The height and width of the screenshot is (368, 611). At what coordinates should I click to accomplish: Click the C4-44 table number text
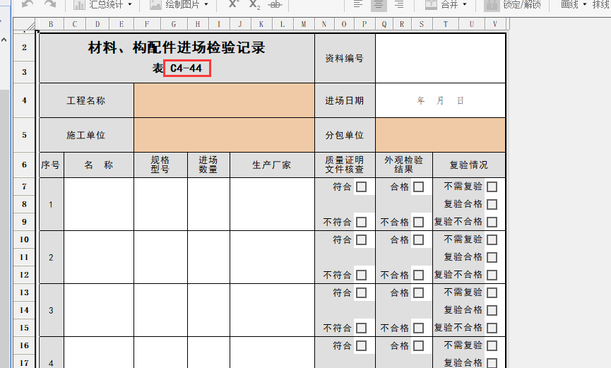pyautogui.click(x=186, y=69)
